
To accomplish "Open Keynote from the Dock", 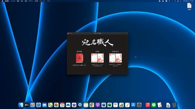I will [x=115, y=105].
